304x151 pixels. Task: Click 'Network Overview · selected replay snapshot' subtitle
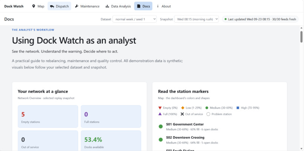(x=46, y=98)
